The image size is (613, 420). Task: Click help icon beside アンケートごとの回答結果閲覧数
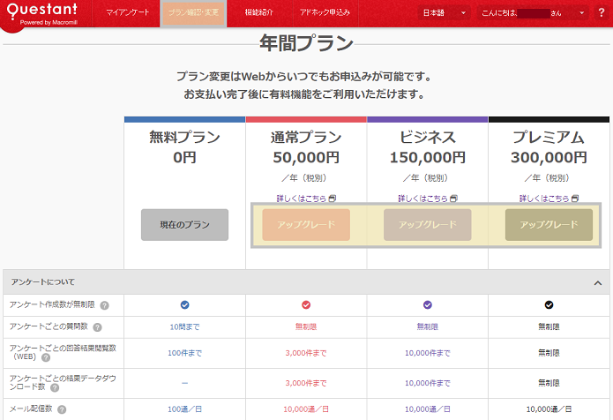tap(45, 358)
